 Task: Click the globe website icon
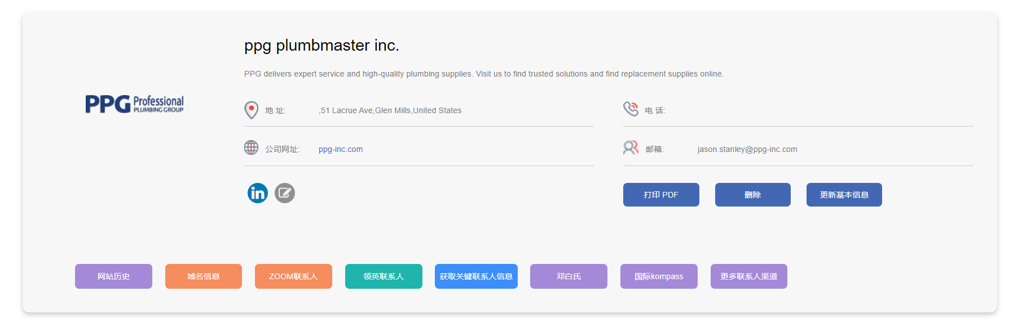tap(251, 147)
